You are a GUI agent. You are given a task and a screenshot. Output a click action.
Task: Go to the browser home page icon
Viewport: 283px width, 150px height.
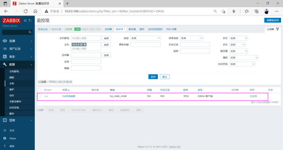(35, 11)
